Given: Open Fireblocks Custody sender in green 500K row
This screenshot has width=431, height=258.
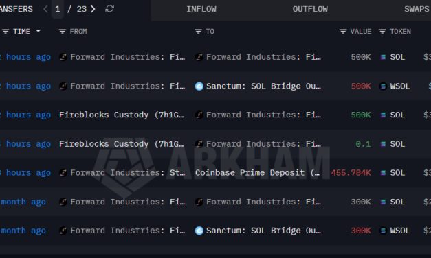Looking at the screenshot, I should 122,115.
